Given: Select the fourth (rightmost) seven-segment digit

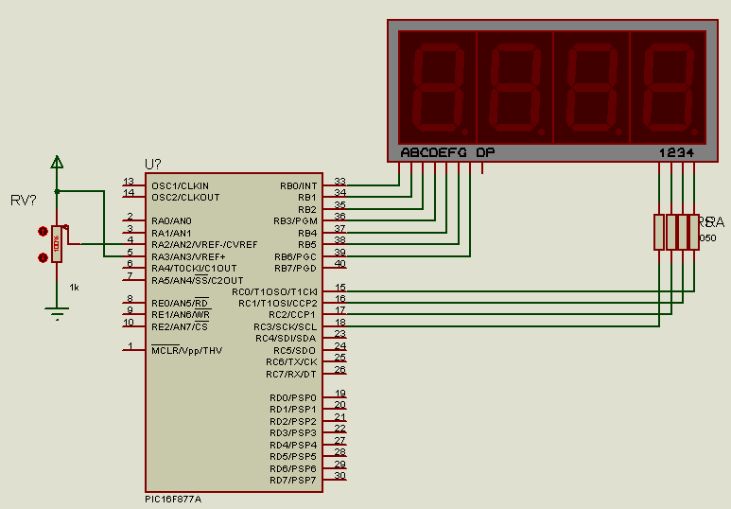Looking at the screenshot, I should (669, 87).
